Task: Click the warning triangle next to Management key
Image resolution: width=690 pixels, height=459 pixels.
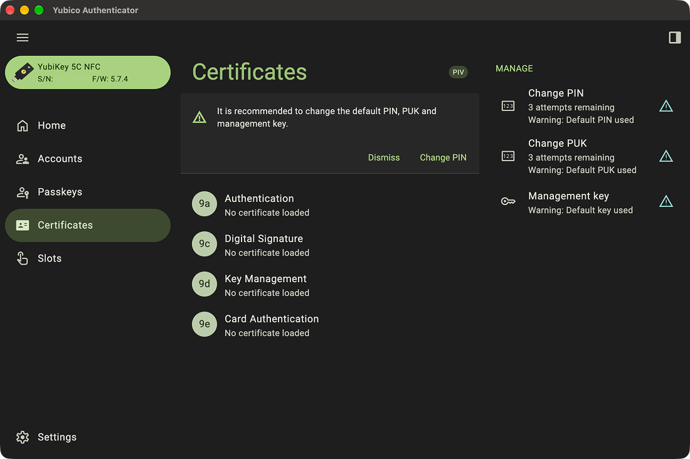Action: [x=666, y=201]
